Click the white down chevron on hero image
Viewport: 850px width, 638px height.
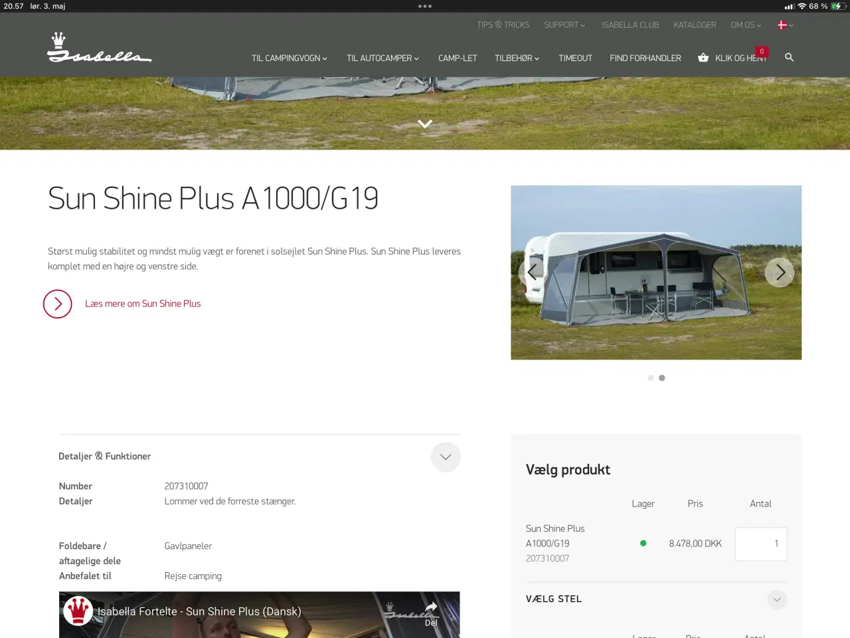(x=425, y=124)
